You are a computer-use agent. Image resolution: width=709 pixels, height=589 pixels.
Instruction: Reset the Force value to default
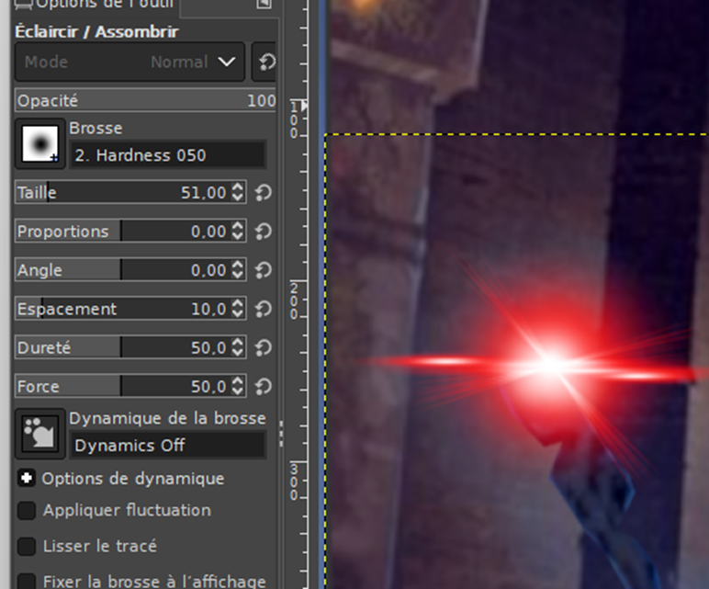tap(264, 386)
